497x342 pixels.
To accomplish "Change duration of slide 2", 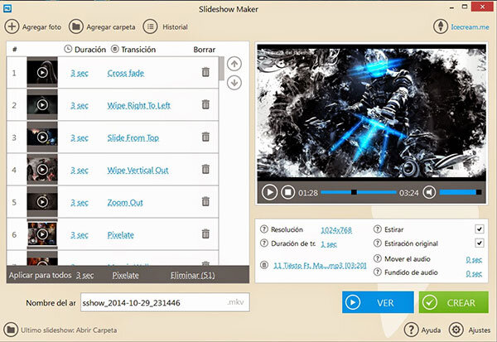I will coord(80,105).
